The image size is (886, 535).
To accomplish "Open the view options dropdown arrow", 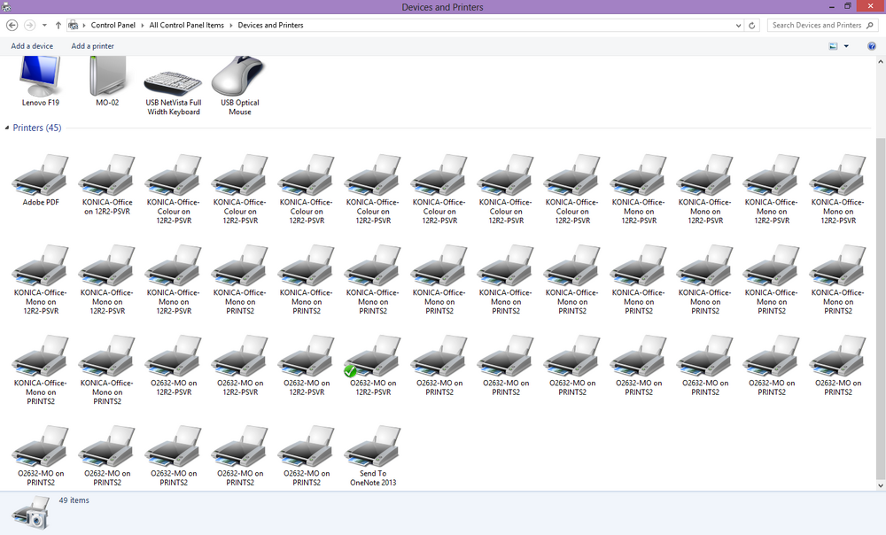I will (x=846, y=46).
